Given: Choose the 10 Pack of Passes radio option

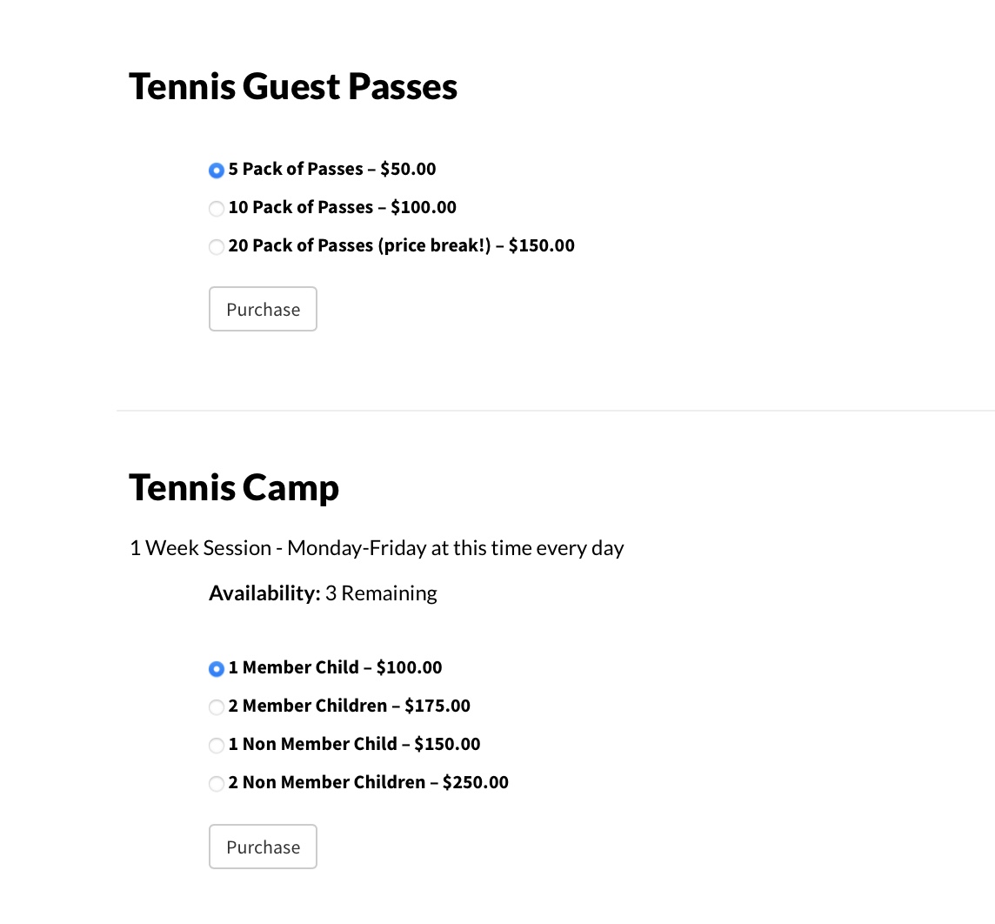Looking at the screenshot, I should (217, 209).
